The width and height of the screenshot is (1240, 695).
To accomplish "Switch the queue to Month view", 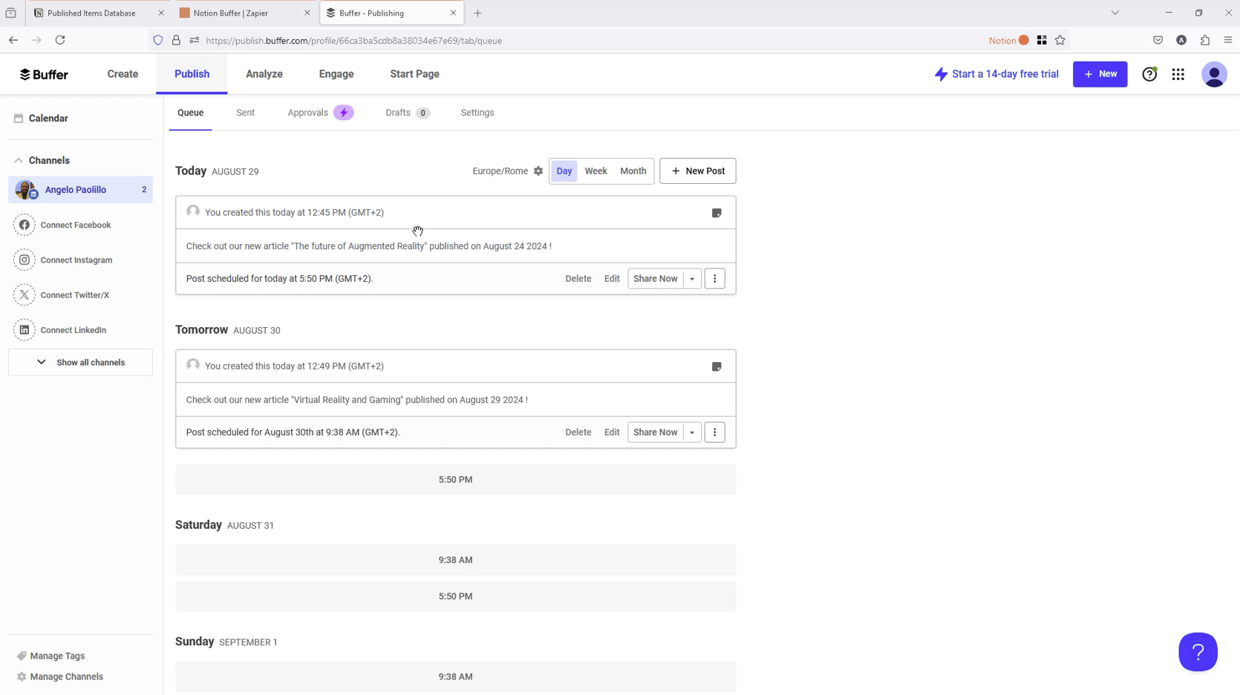I will click(633, 171).
